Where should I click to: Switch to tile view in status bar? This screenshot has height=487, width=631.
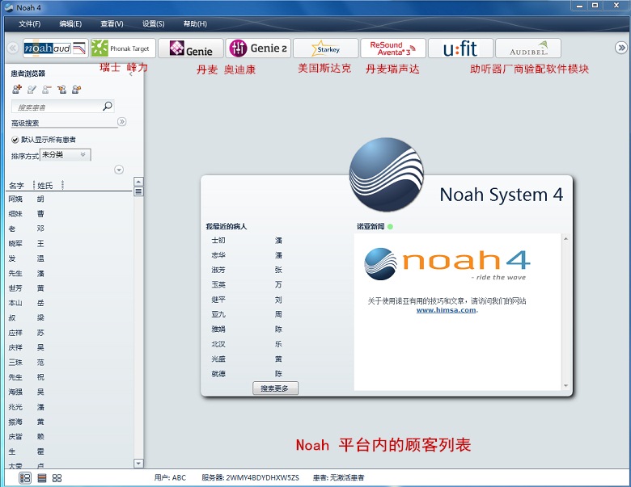tap(57, 478)
